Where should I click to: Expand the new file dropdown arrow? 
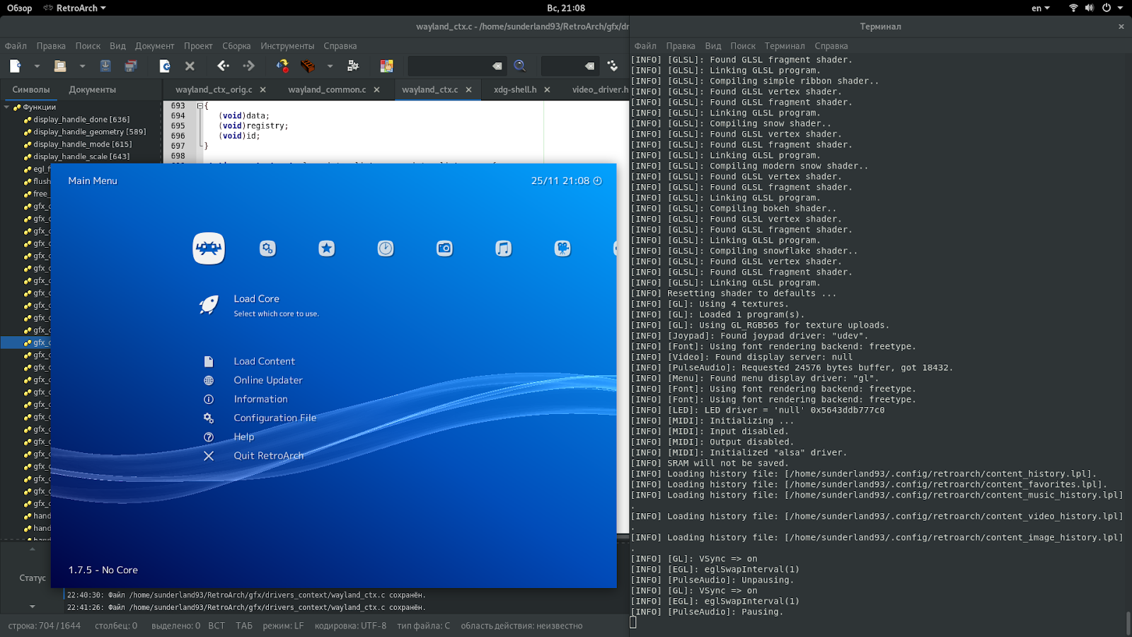tap(37, 66)
